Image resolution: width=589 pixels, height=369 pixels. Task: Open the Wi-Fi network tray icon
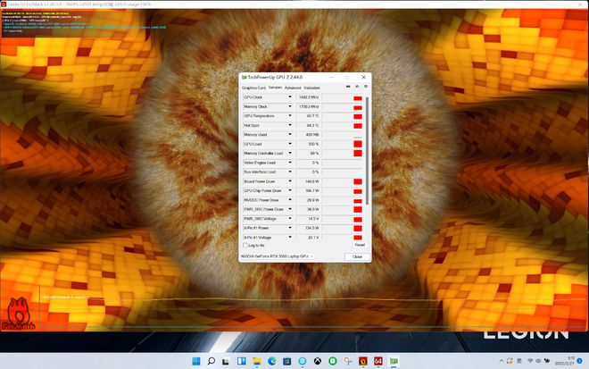530,361
